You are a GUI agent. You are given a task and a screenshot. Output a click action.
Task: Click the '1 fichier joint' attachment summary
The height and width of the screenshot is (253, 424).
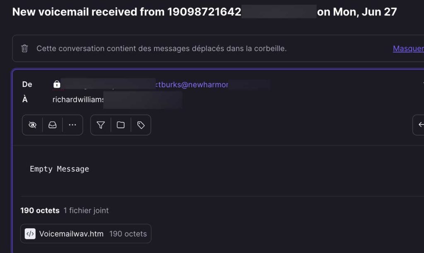86,210
